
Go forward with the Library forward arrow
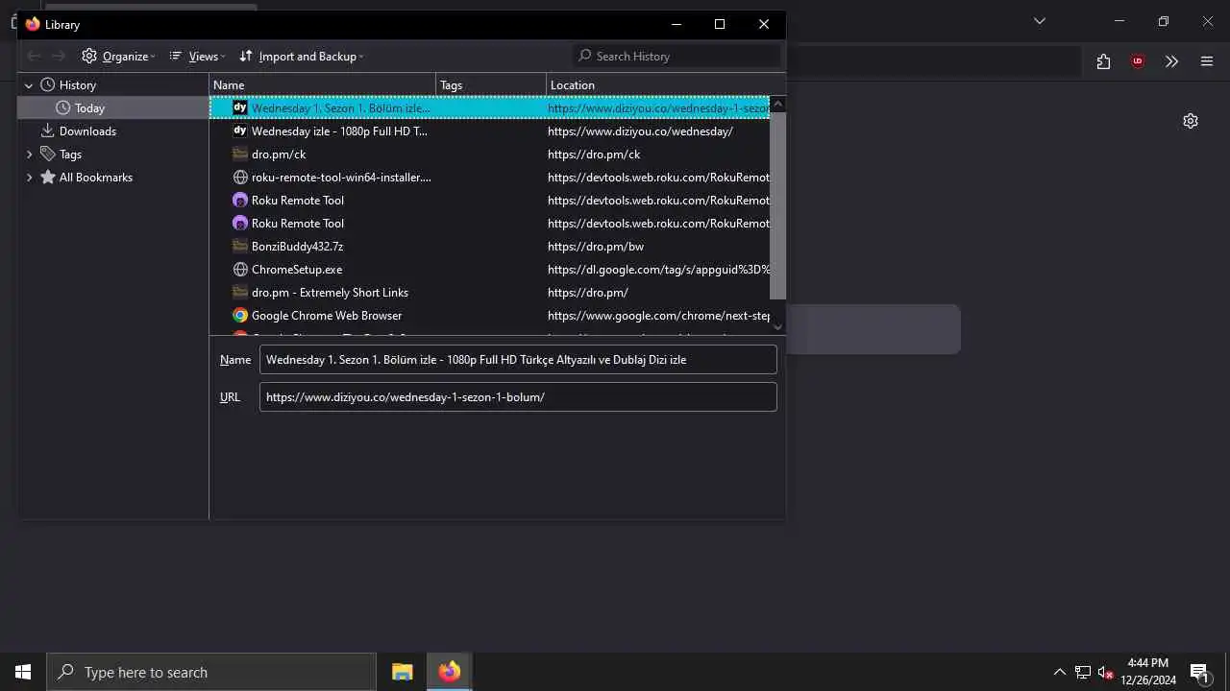[59, 56]
